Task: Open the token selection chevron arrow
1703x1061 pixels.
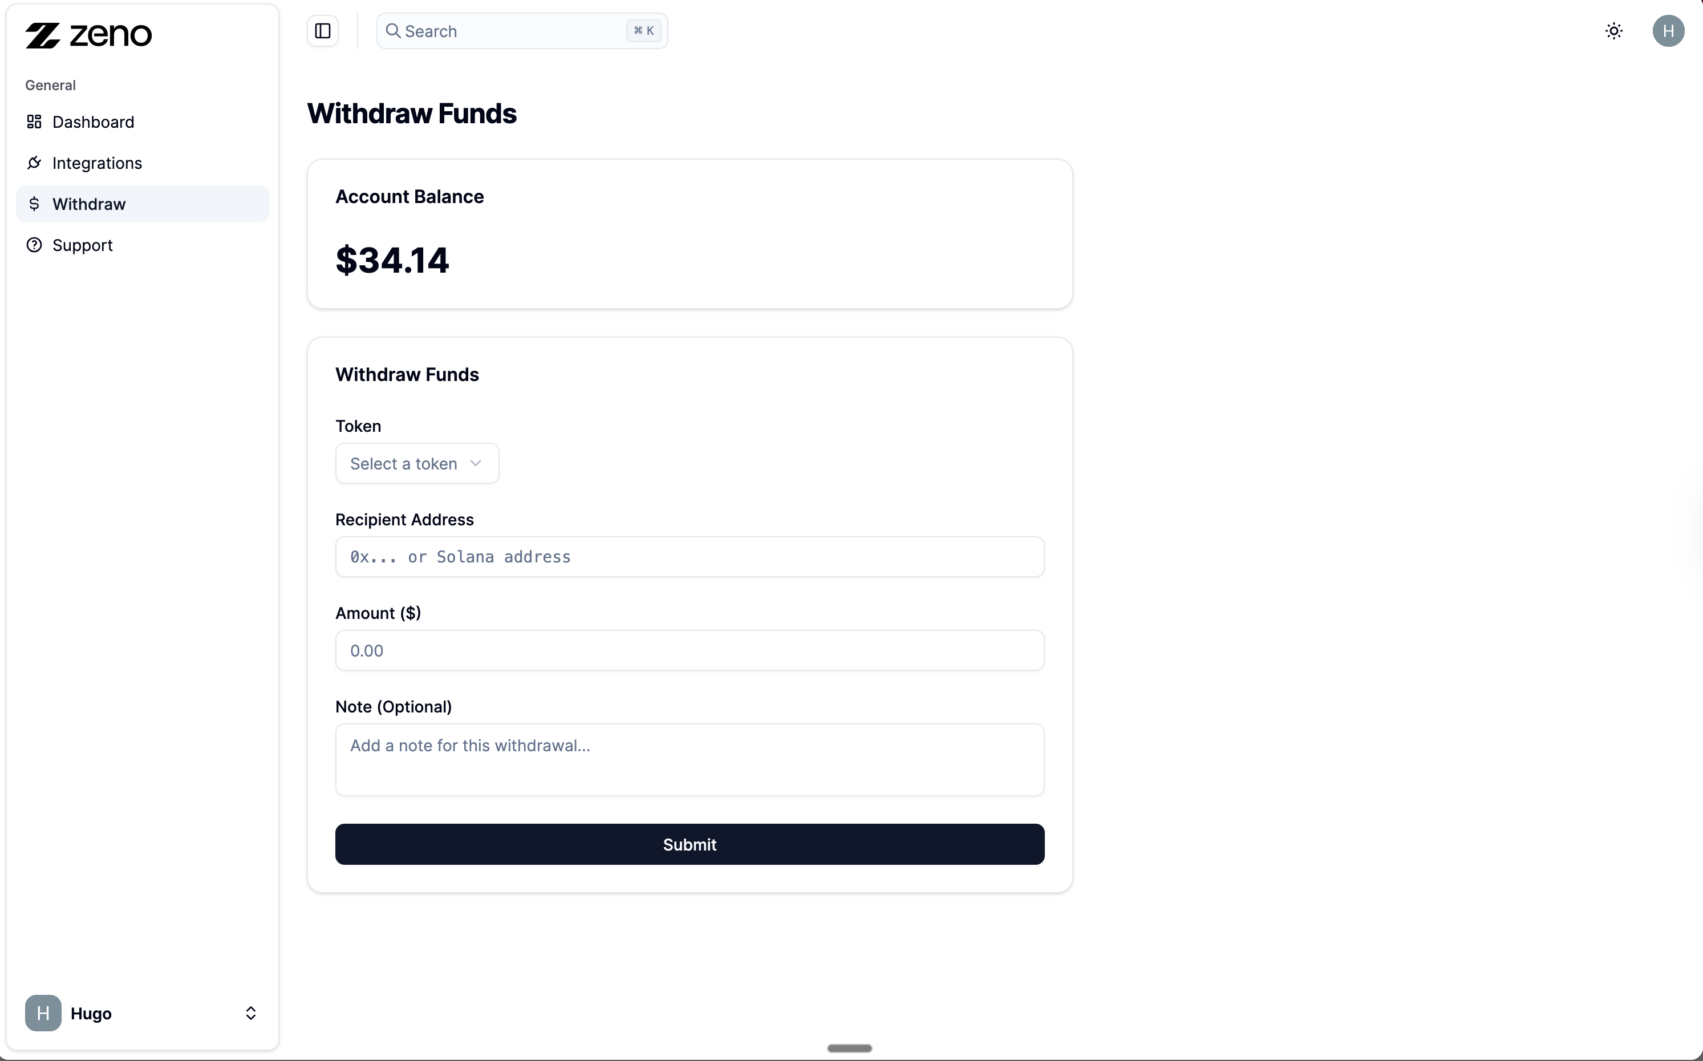Action: 477,463
